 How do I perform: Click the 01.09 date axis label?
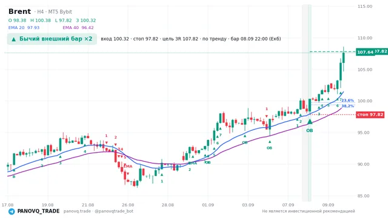[207, 205]
